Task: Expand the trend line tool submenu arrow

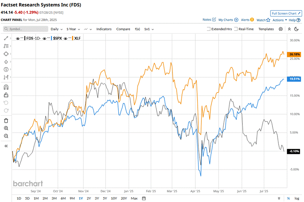Action: point(11,38)
